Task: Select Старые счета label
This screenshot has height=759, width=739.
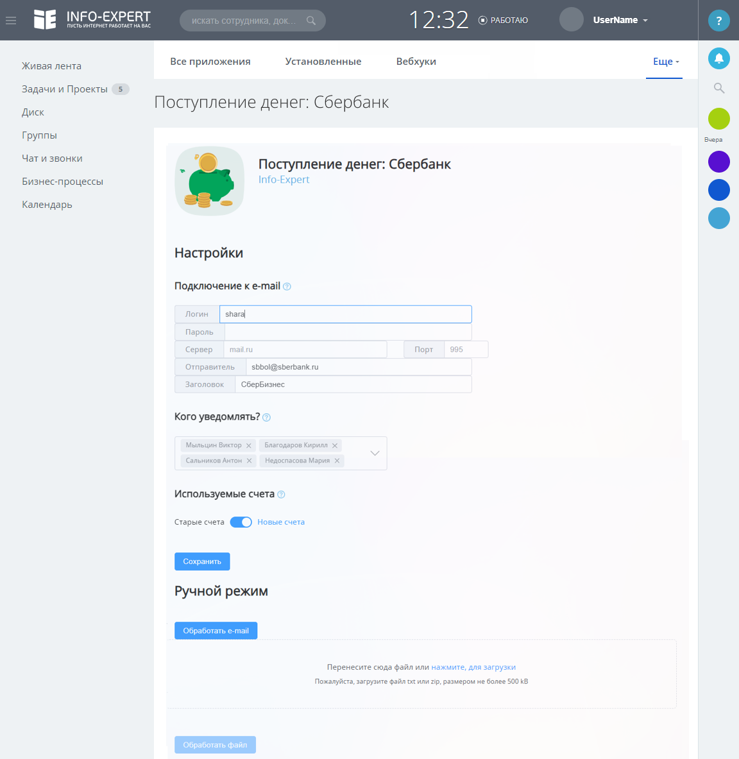Action: (200, 522)
